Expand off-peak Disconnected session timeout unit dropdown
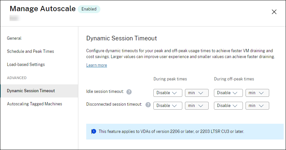The width and height of the screenshot is (286, 150). pos(257,106)
